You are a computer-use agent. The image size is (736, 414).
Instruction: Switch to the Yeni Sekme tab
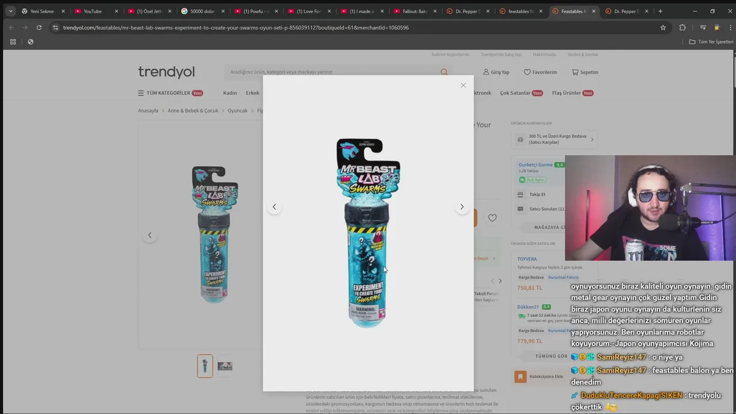42,11
